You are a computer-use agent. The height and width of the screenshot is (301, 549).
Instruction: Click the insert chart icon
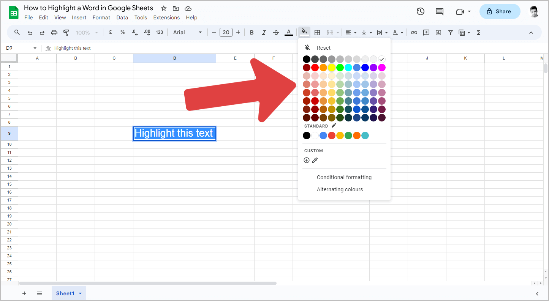(438, 33)
